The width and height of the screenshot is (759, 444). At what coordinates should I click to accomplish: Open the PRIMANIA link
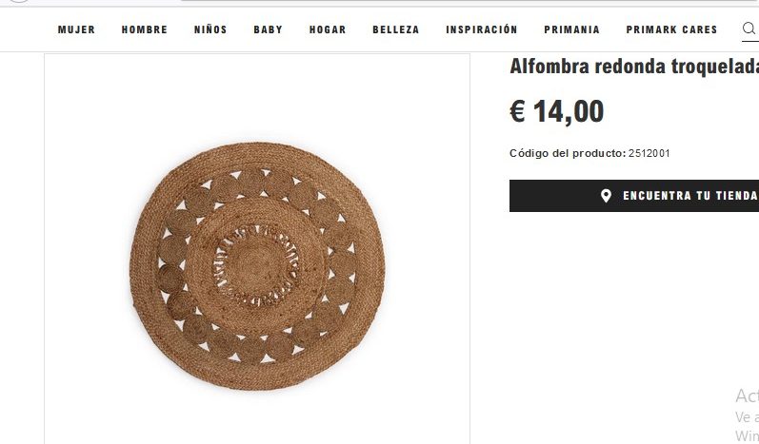coord(571,29)
